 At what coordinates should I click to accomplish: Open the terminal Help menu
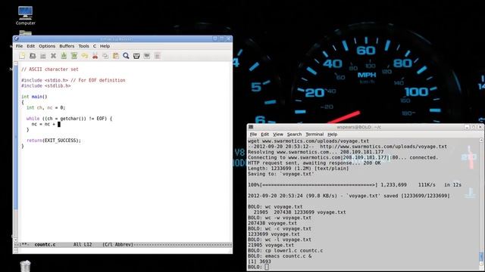tap(332, 134)
